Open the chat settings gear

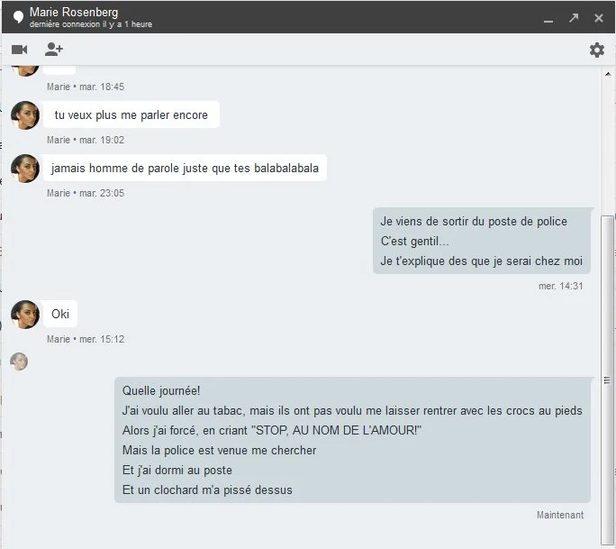pyautogui.click(x=596, y=50)
